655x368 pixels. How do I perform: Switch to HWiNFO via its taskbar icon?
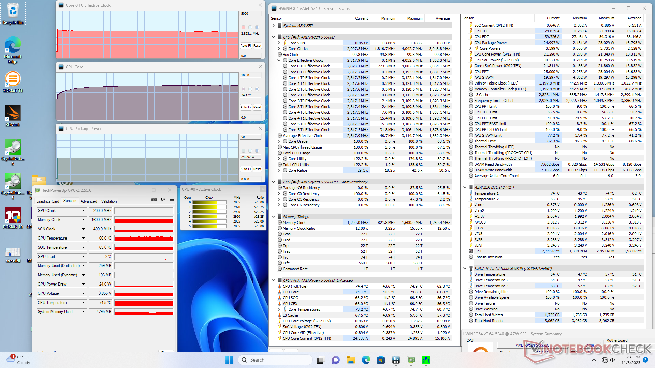396,360
